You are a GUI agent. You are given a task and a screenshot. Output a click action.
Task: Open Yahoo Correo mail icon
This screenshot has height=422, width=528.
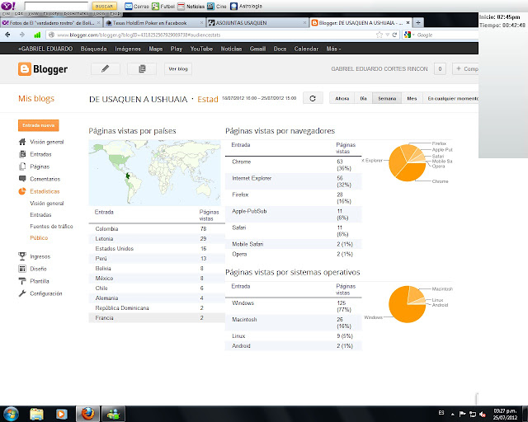coord(129,6)
